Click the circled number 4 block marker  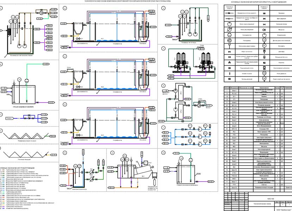pyautogui.click(x=163, y=48)
